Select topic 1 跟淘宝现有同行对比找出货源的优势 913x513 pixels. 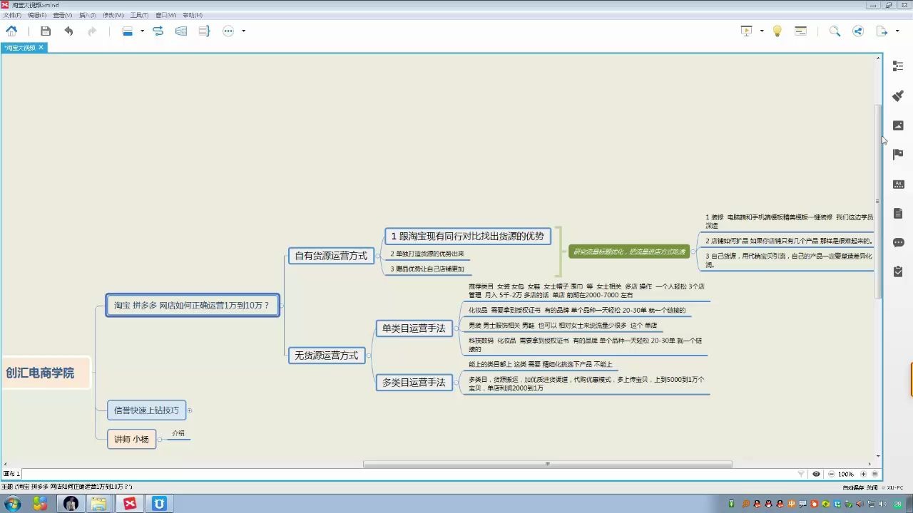click(467, 236)
